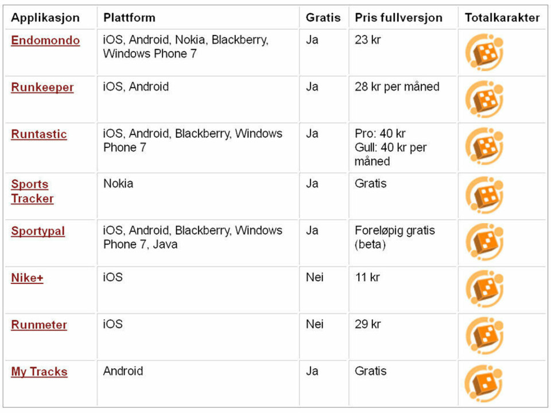The height and width of the screenshot is (413, 551).
Task: Open the Endomondo link
Action: pos(45,40)
